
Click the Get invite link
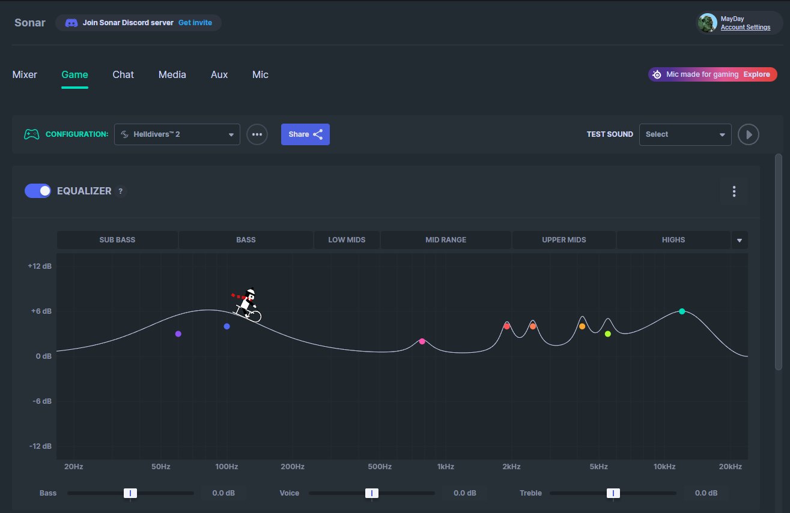pos(195,23)
